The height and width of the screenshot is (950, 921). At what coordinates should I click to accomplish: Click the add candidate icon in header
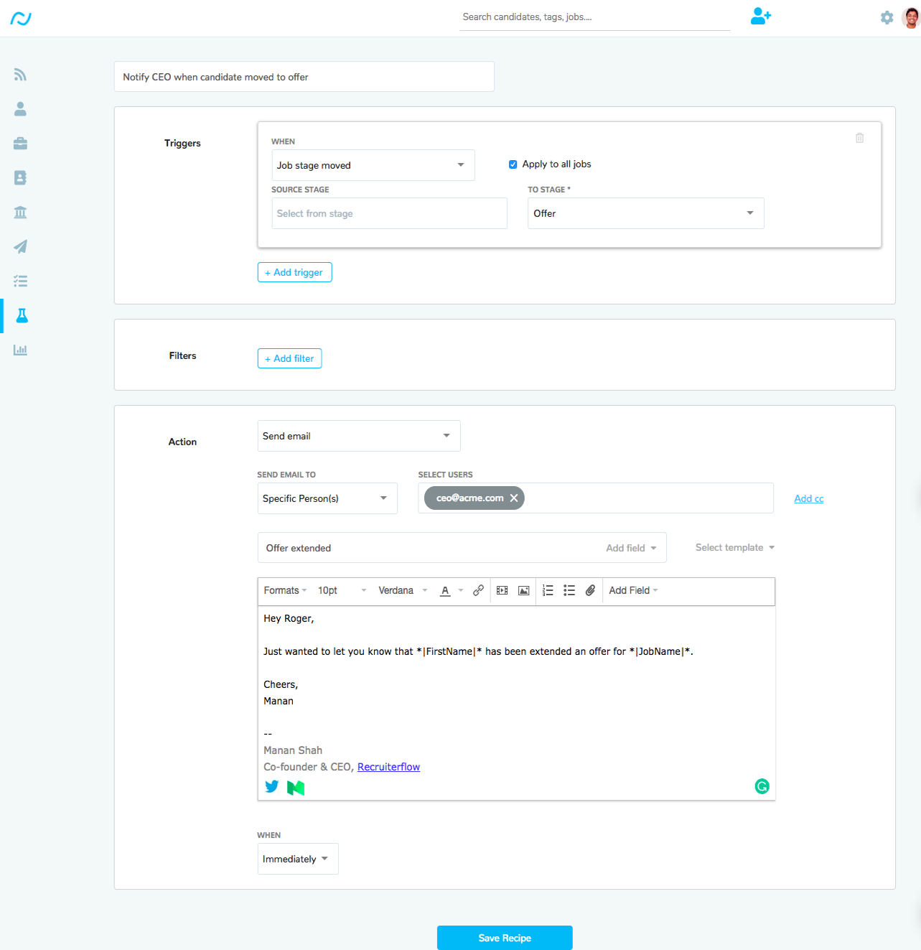(760, 17)
